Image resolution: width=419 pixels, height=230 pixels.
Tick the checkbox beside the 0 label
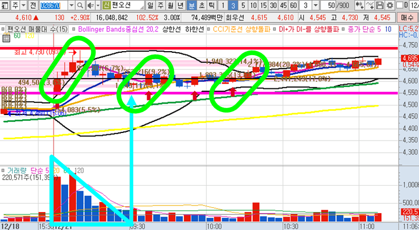click(399, 5)
